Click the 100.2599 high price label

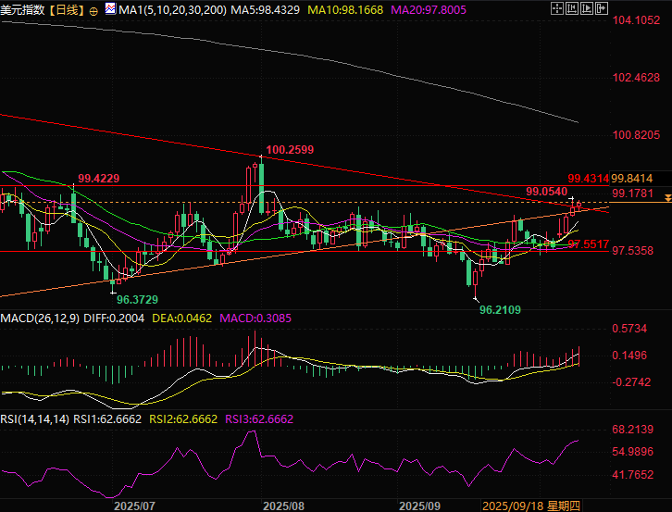point(289,149)
